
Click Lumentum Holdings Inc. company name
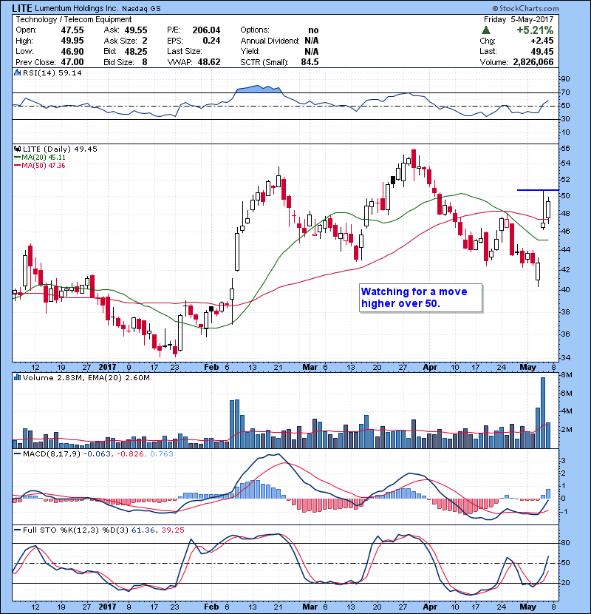(x=77, y=8)
